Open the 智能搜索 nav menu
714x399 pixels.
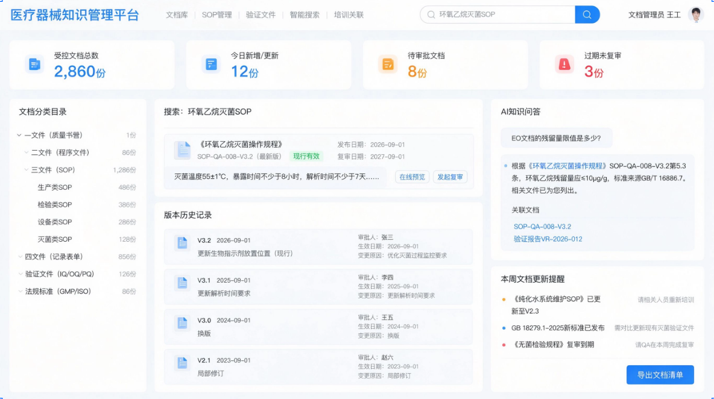(305, 15)
